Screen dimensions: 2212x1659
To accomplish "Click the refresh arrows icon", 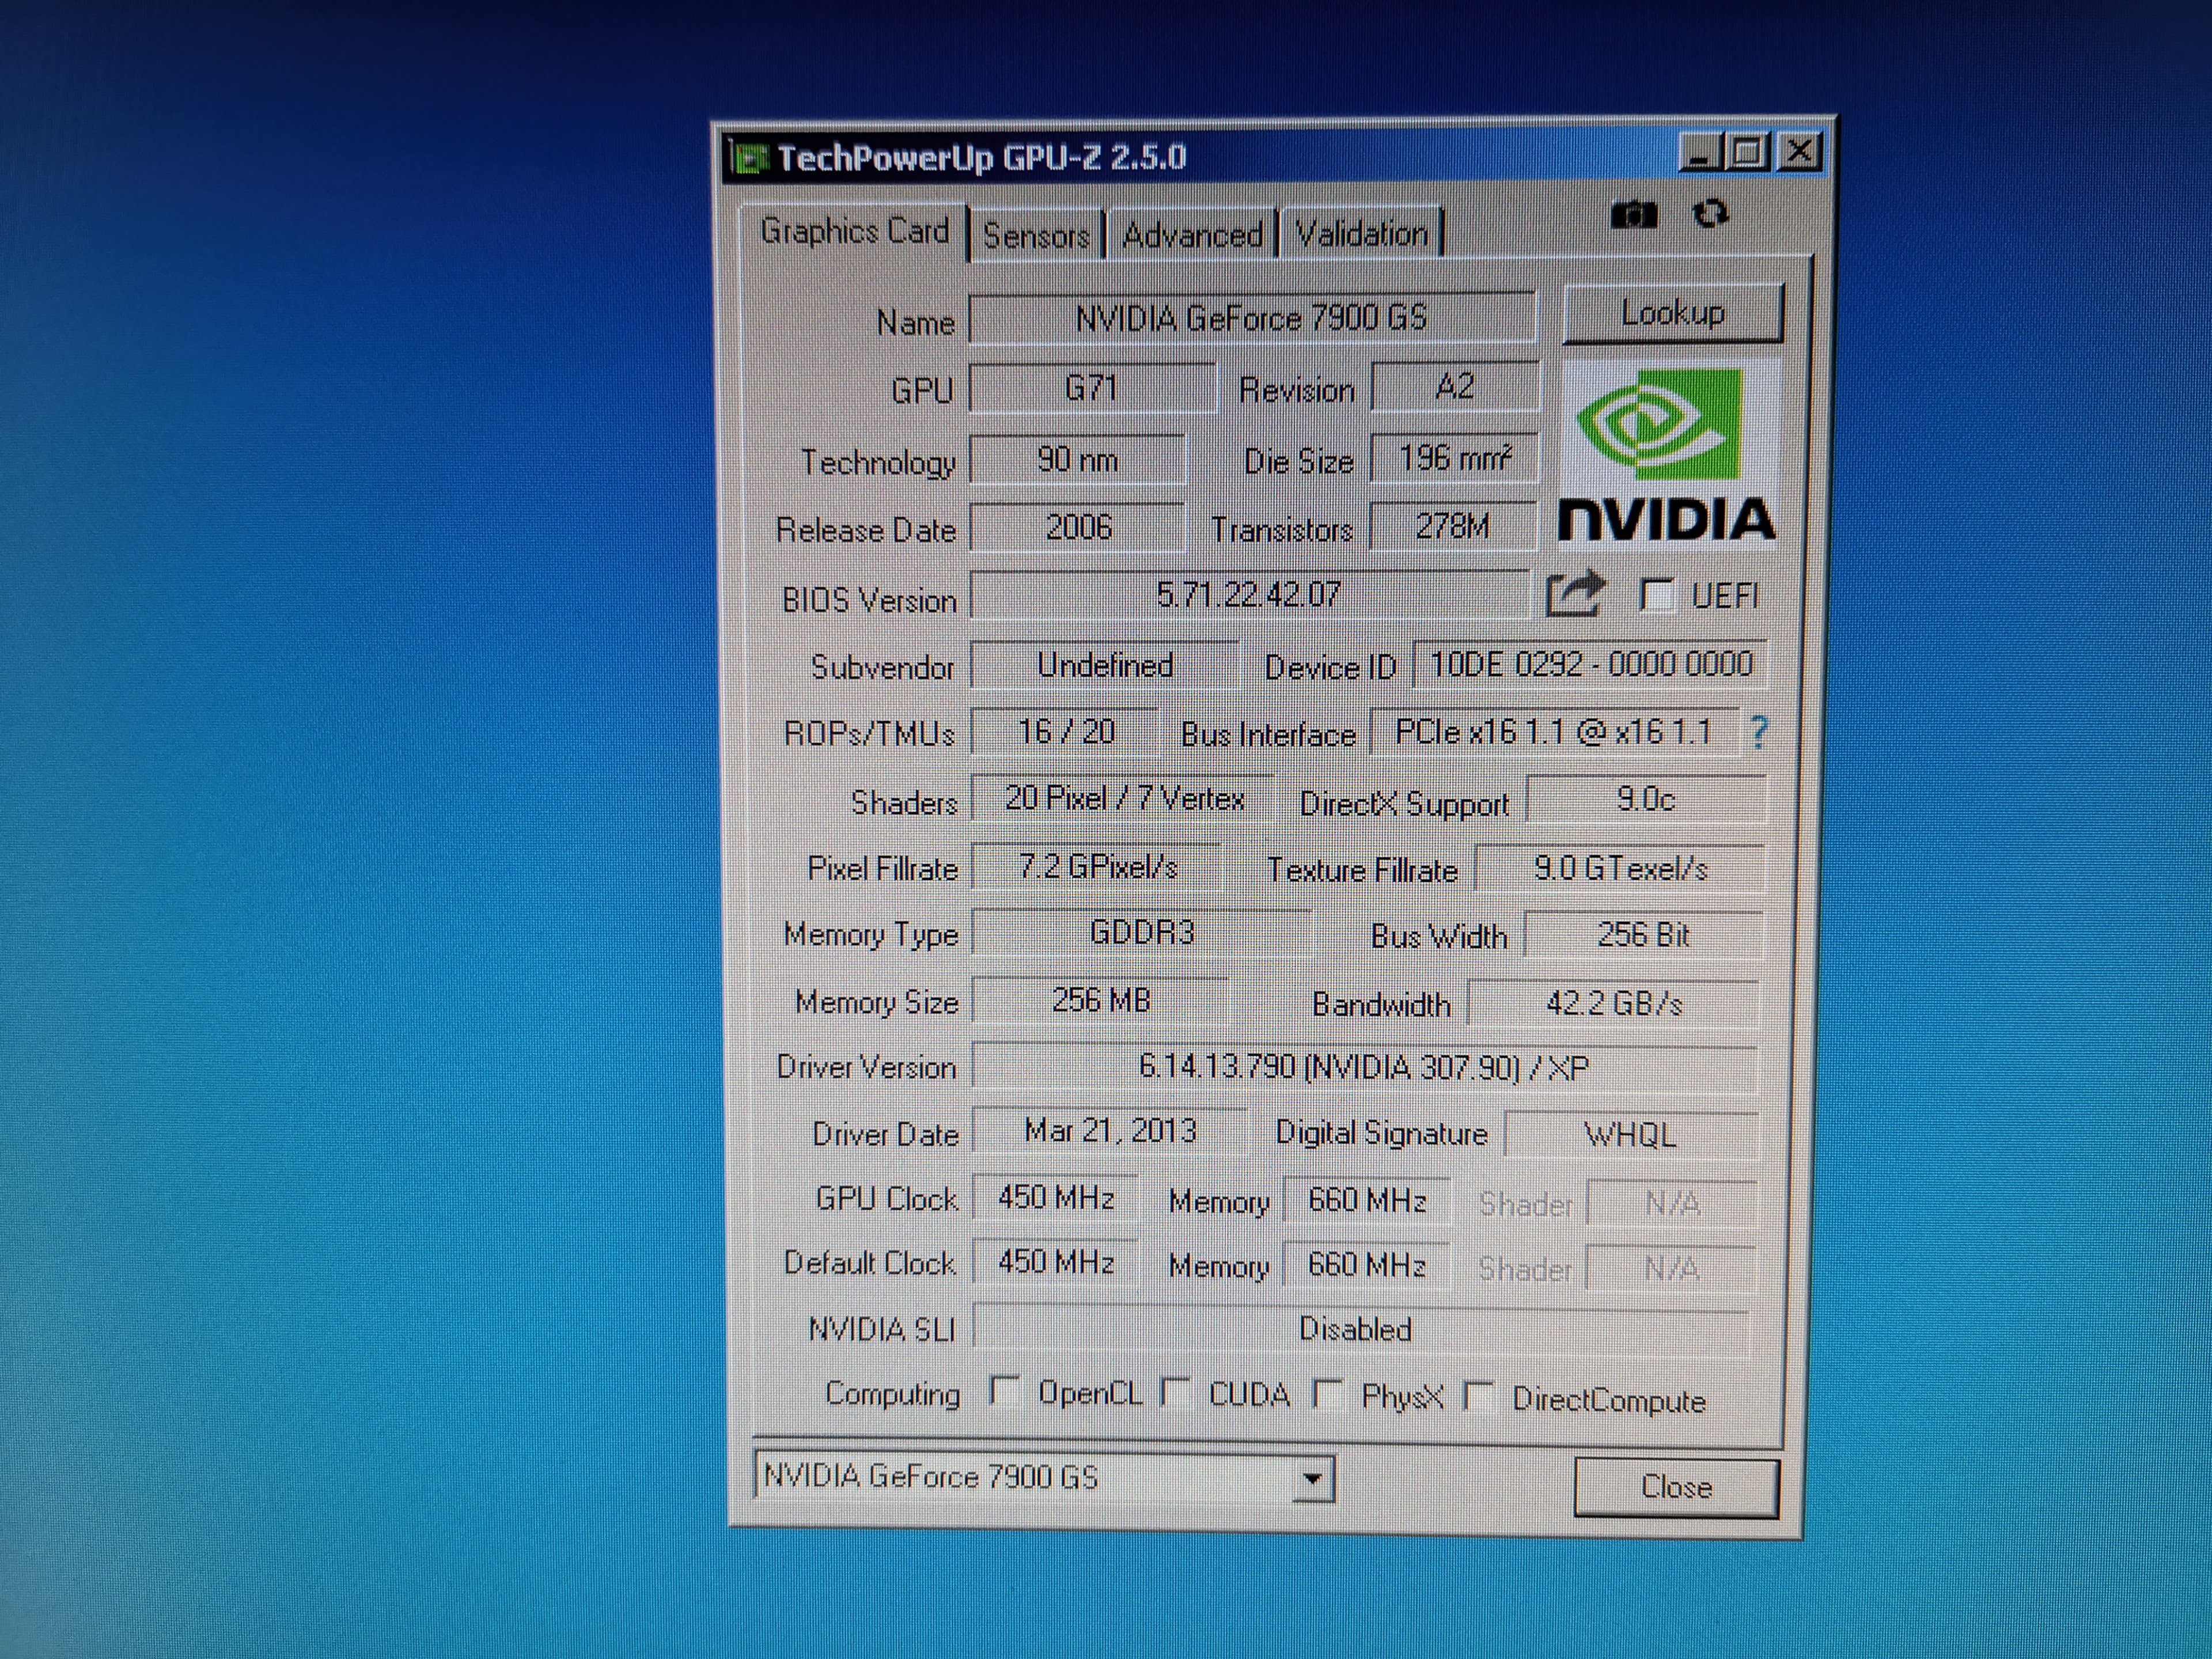I will tap(1710, 213).
